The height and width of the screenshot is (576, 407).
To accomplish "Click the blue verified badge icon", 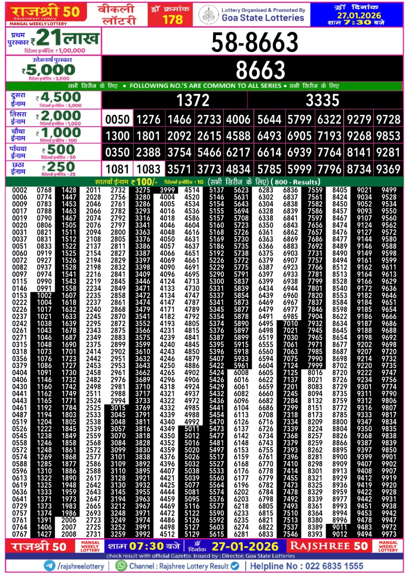I will pyautogui.click(x=235, y=566).
